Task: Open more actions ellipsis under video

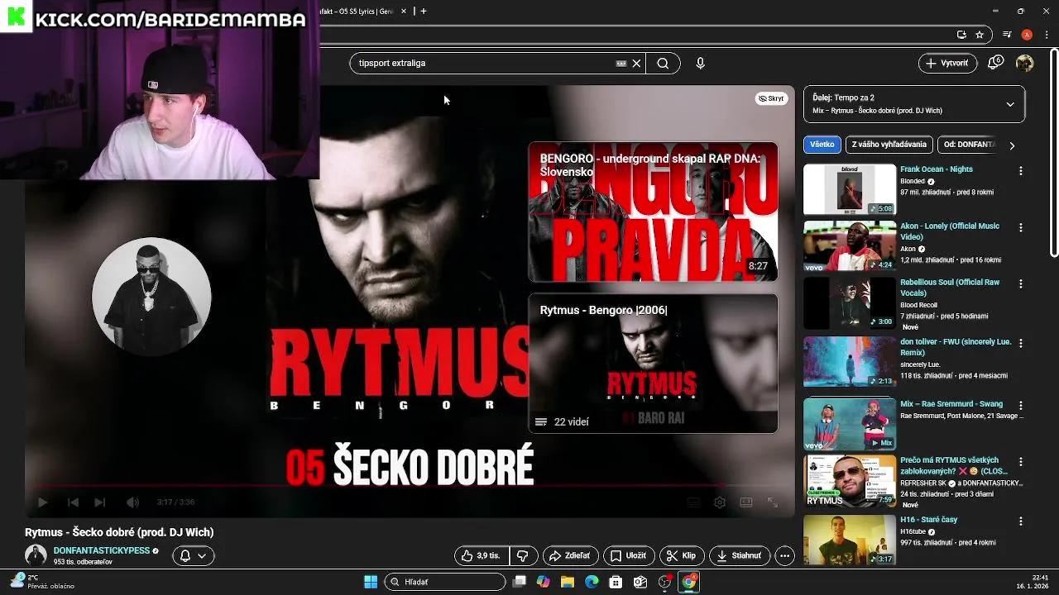Action: (785, 556)
